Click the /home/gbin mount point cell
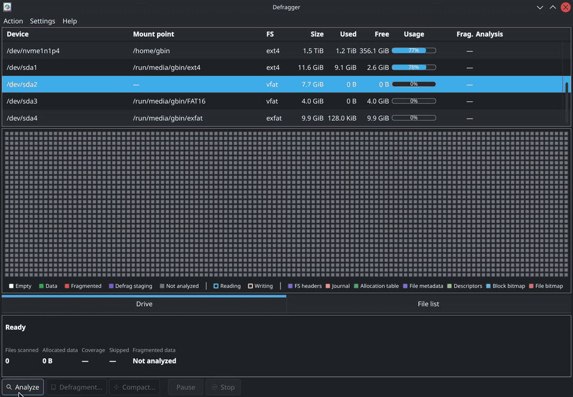This screenshot has height=397, width=573. click(151, 51)
